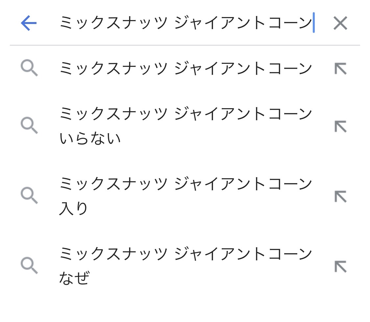Tap fill-in arrow for なぜ suggestion

click(x=340, y=266)
